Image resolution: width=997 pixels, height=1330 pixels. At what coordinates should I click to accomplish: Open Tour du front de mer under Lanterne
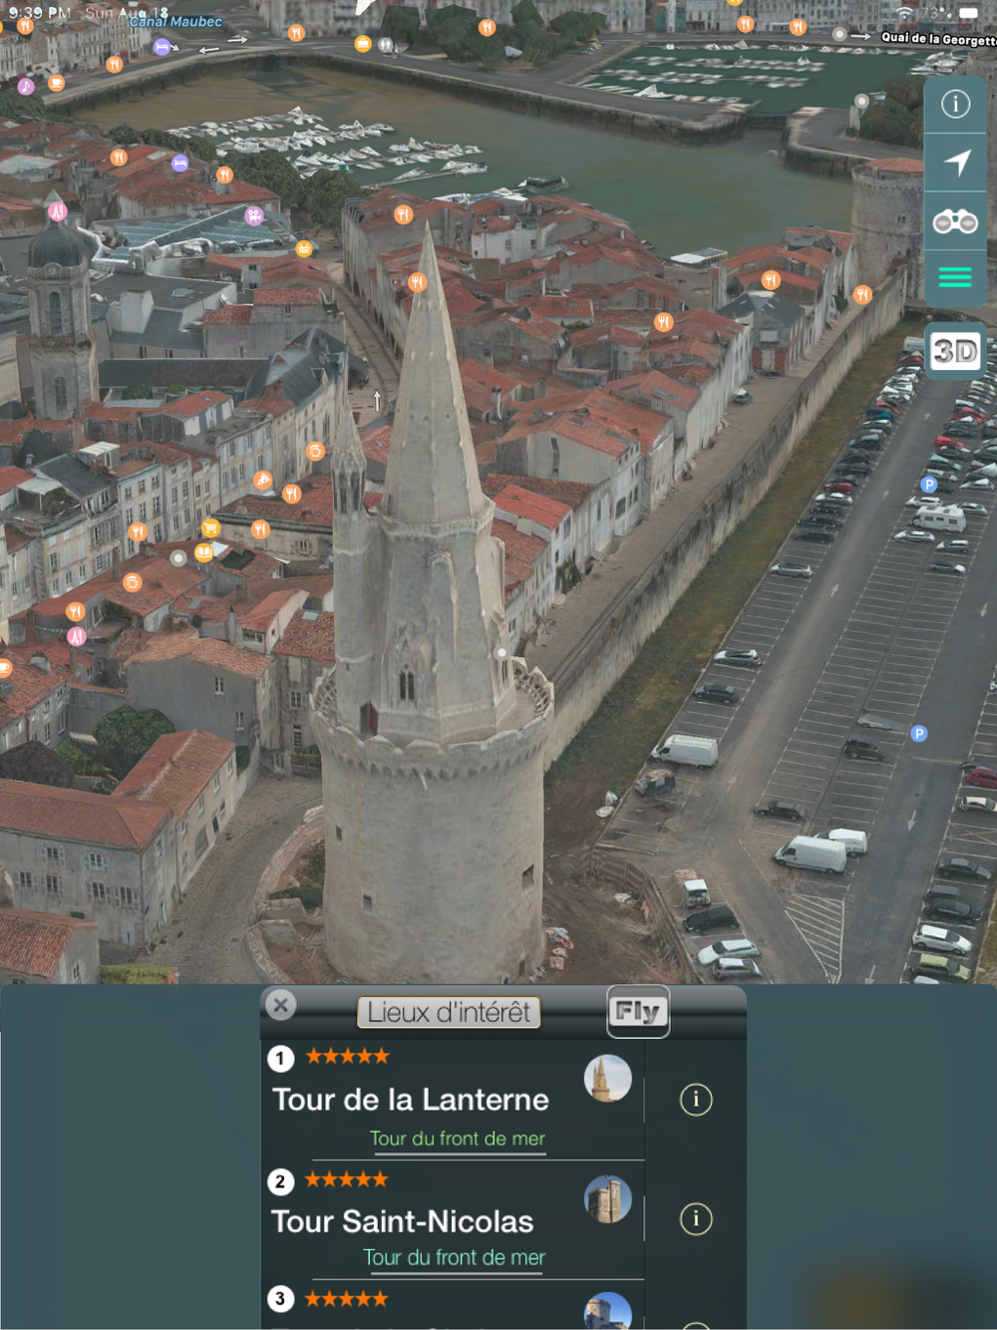tap(458, 1139)
